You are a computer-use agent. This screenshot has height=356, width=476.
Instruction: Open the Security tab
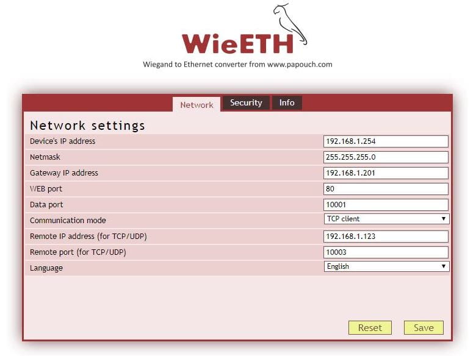pyautogui.click(x=246, y=103)
